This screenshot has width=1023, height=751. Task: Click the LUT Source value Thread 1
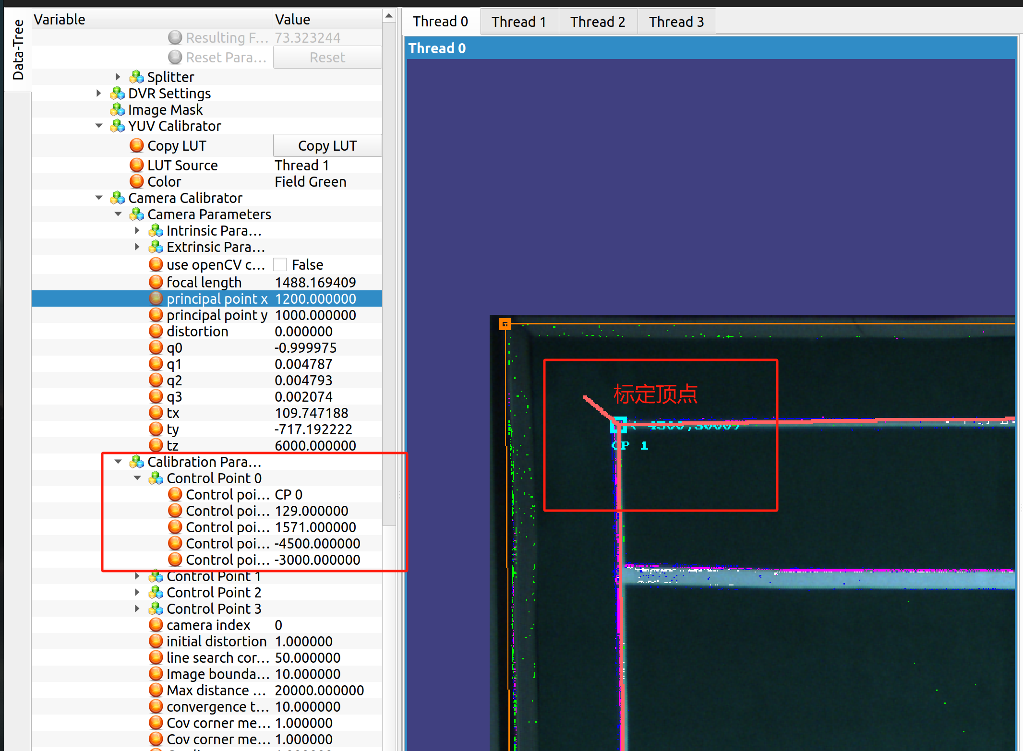click(x=302, y=165)
